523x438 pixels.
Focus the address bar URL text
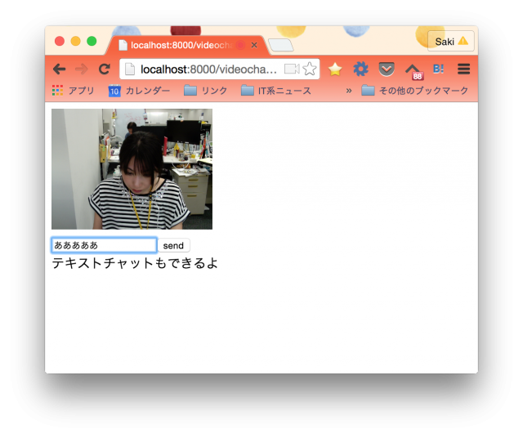click(209, 69)
